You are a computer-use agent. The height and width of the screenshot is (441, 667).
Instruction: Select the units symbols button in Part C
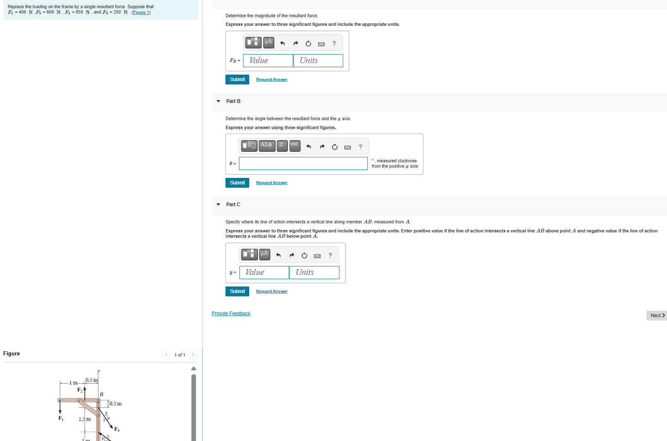264,254
